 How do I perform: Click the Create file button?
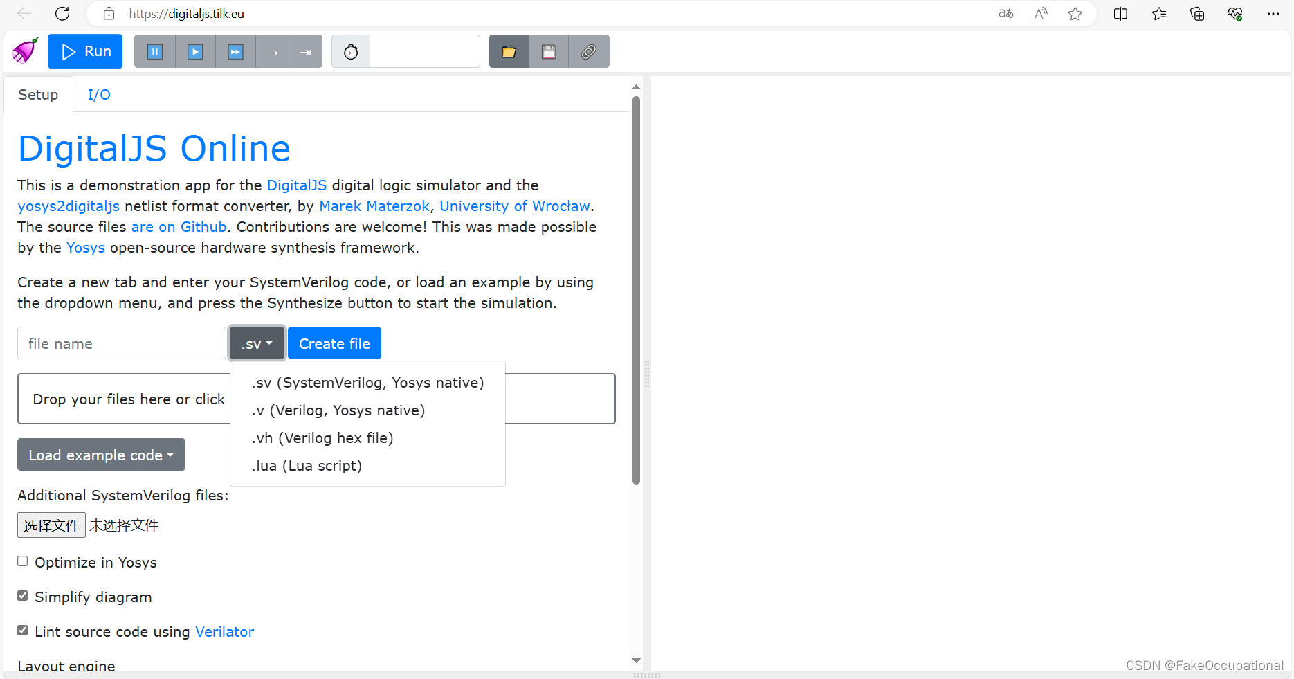[334, 343]
